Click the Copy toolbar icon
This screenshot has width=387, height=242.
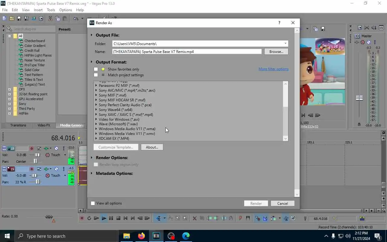(57, 18)
